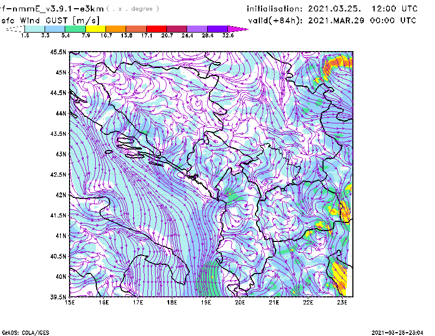Click the 17E longitude label

(x=138, y=302)
